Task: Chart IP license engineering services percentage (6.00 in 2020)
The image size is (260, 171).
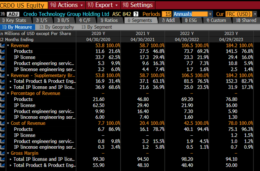Action: (2, 117)
